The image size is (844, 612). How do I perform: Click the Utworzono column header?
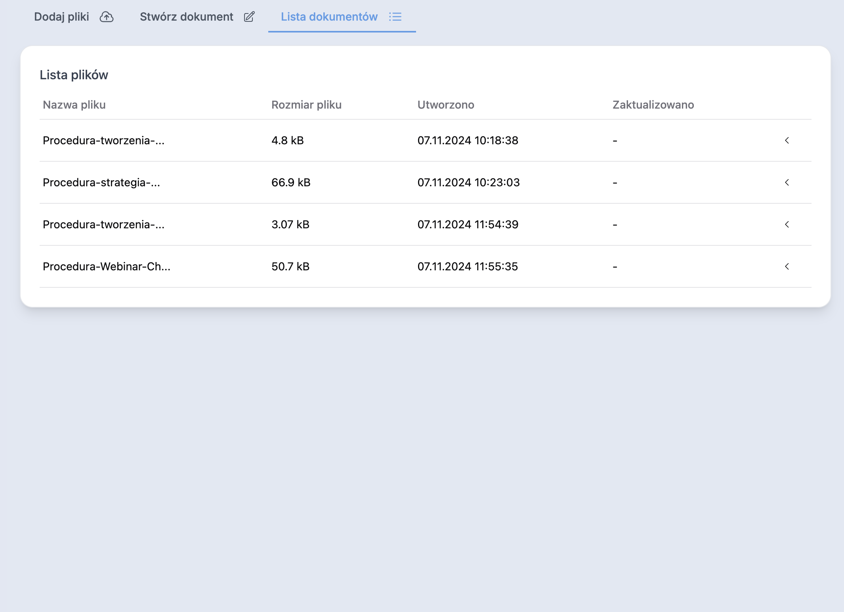(446, 105)
